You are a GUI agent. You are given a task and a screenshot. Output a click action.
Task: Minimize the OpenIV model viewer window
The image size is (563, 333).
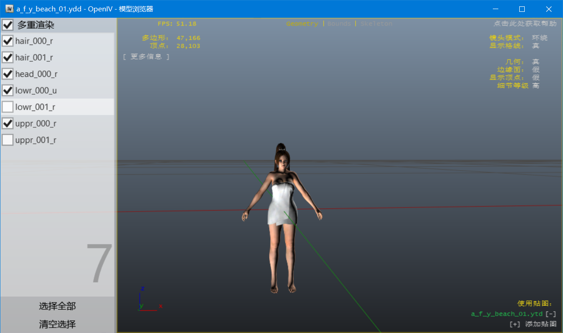click(496, 9)
